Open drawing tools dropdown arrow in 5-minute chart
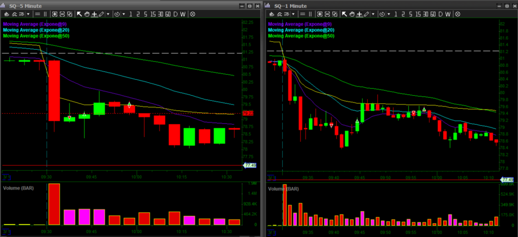The image size is (518, 237). (x=108, y=14)
